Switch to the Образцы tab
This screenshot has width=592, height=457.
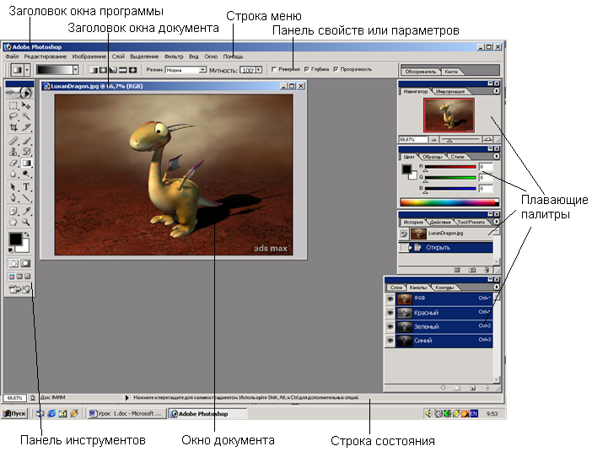[432, 157]
